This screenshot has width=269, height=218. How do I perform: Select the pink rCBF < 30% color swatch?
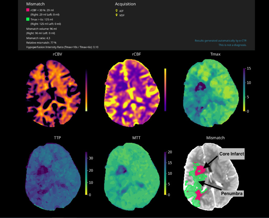tap(28, 10)
